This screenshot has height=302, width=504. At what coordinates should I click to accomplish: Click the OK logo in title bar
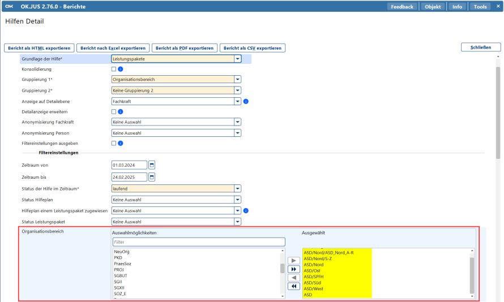click(9, 6)
